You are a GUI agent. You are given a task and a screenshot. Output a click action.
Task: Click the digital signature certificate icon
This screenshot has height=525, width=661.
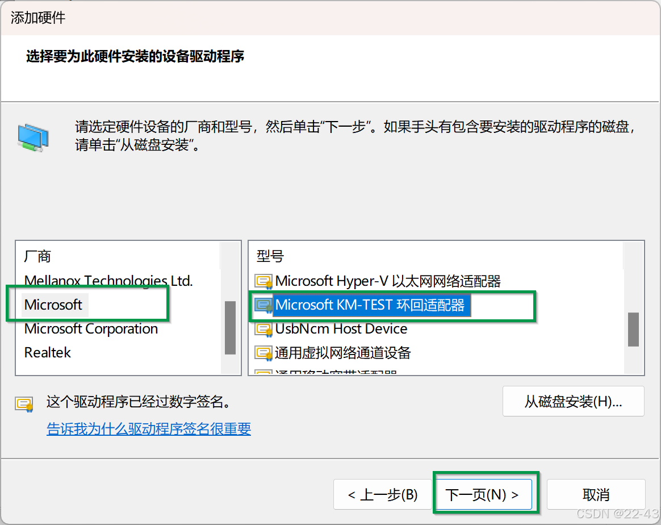[24, 404]
